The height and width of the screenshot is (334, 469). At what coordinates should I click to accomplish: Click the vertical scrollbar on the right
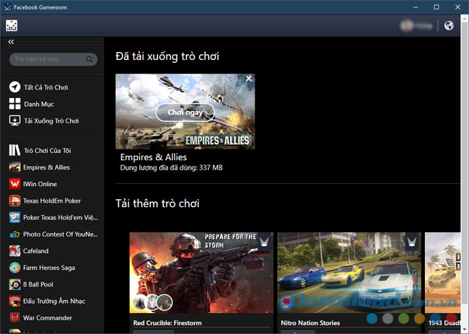pos(463,144)
